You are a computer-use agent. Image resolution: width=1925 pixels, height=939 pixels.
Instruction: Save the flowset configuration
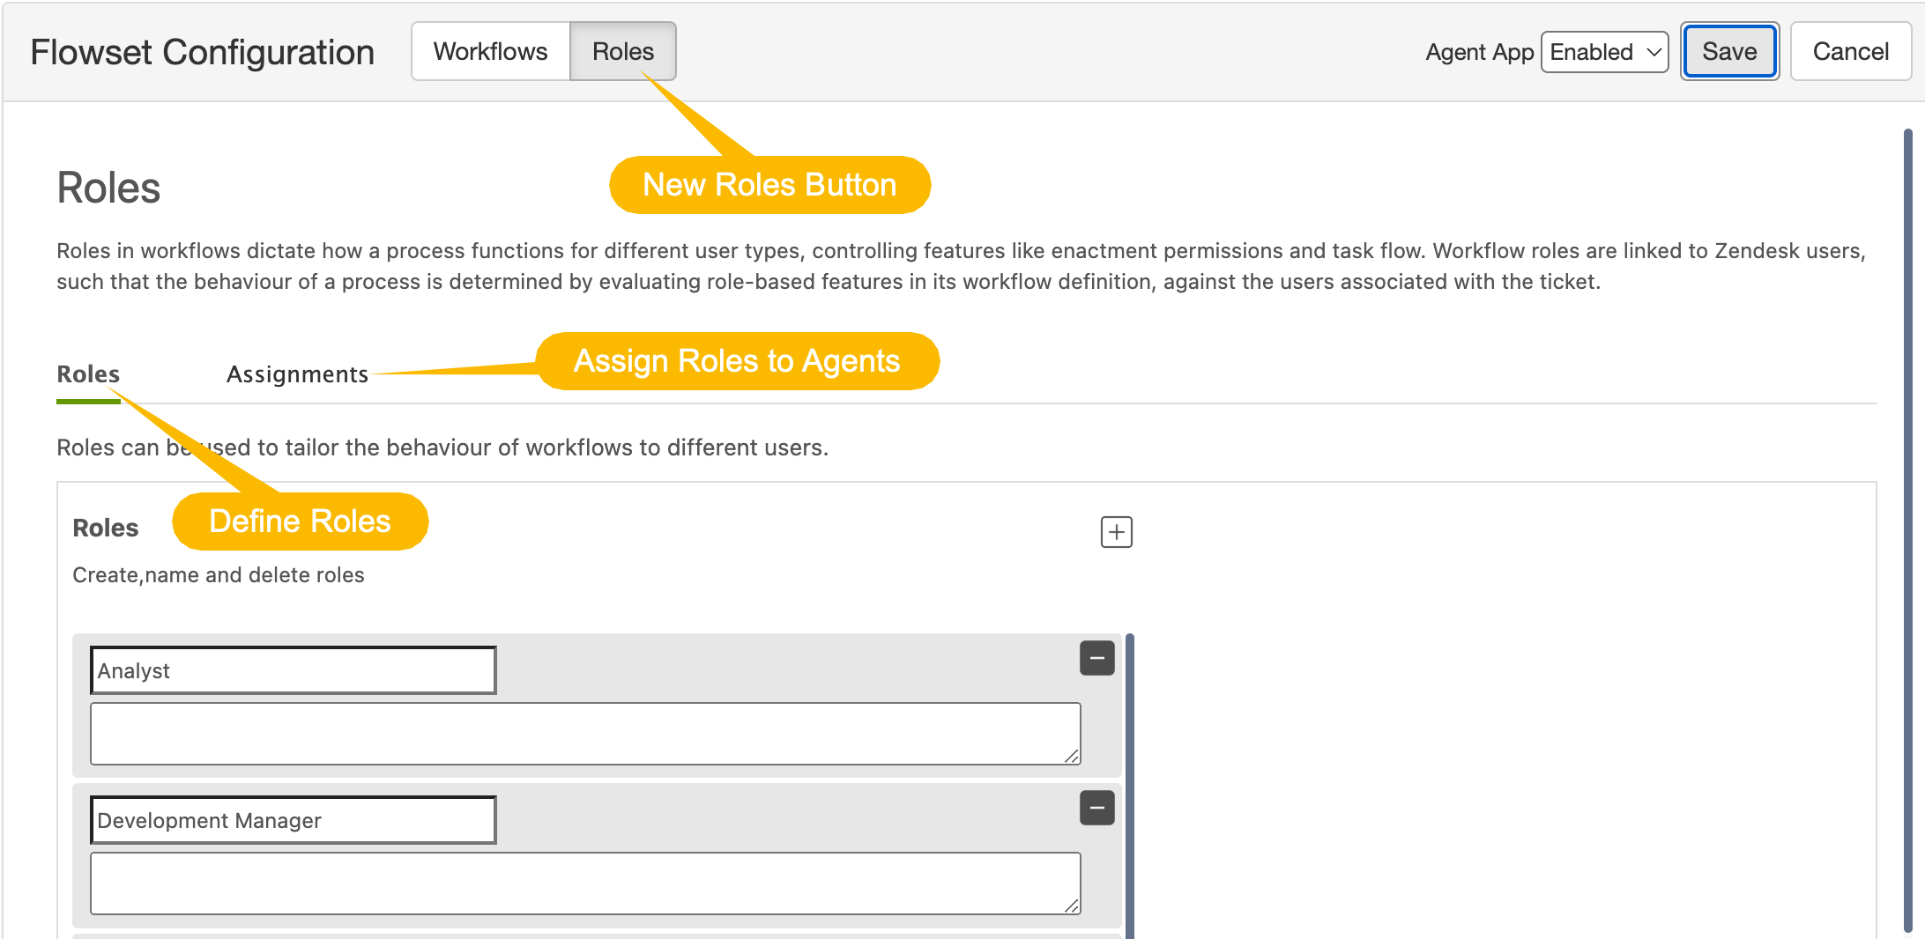(x=1729, y=51)
